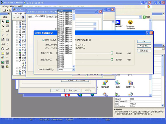
Task: Select the PictureBox control in the toolbox
Action: [7, 21]
